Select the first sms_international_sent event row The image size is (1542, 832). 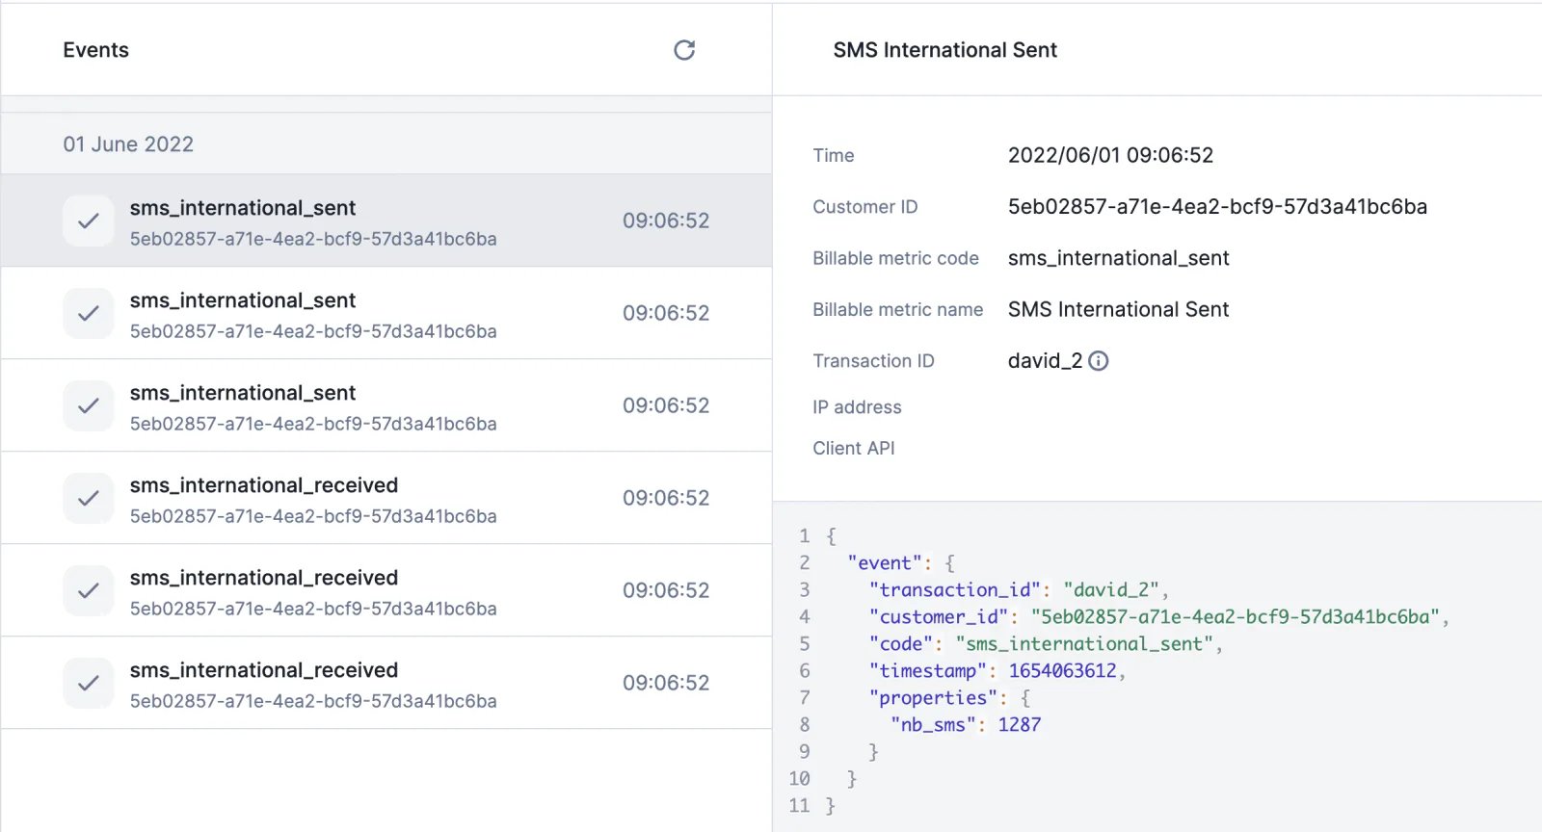386,221
